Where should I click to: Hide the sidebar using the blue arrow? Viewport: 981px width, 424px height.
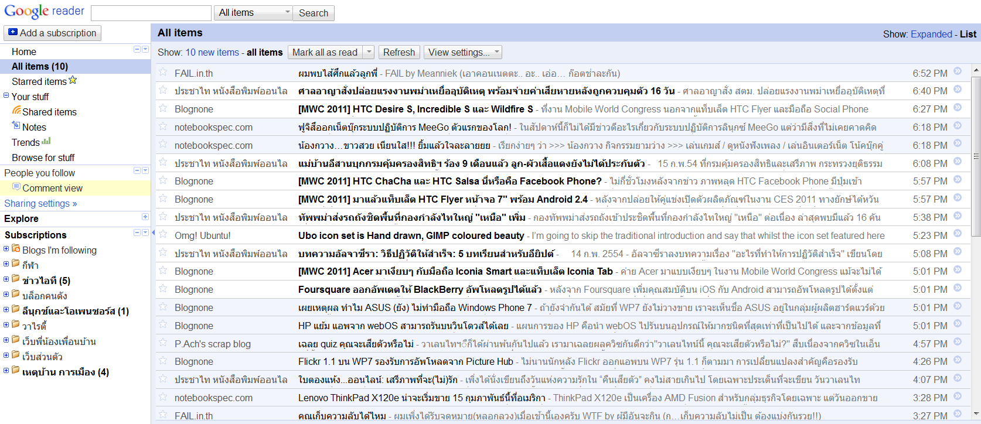tap(154, 232)
